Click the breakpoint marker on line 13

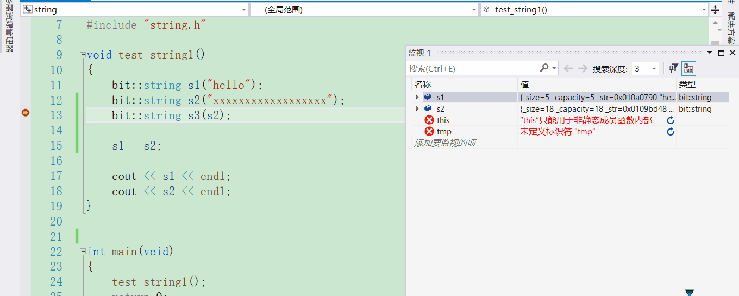(x=25, y=113)
